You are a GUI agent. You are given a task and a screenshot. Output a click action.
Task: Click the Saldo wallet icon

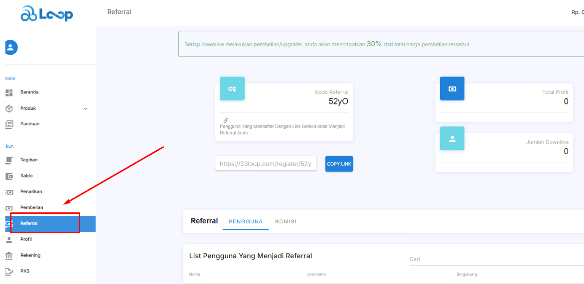click(9, 176)
